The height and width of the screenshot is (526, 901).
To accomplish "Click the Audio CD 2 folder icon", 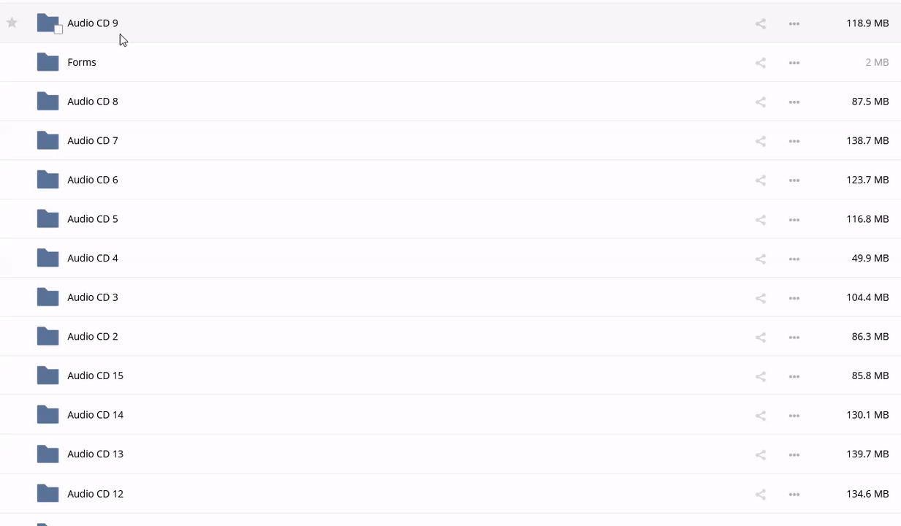I will click(47, 336).
